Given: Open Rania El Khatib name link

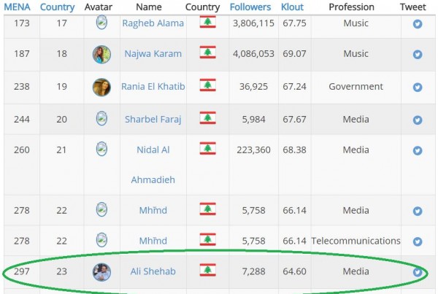Looking at the screenshot, I should (154, 87).
